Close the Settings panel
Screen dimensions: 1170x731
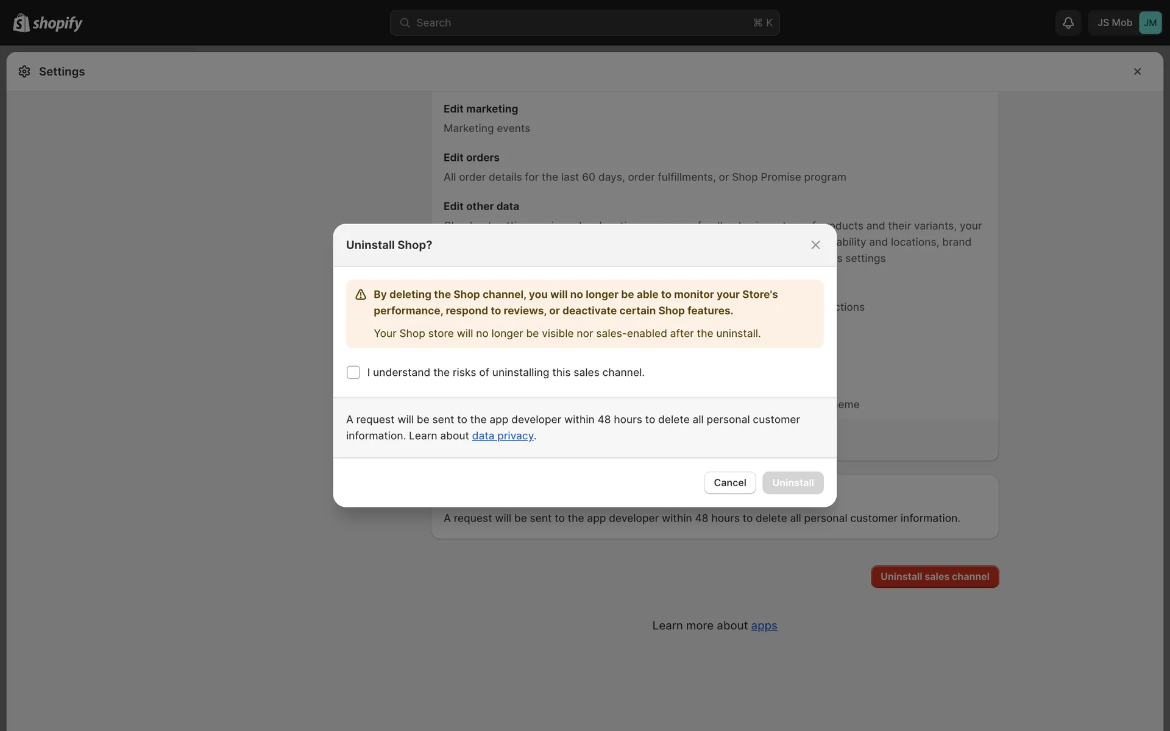1137,72
